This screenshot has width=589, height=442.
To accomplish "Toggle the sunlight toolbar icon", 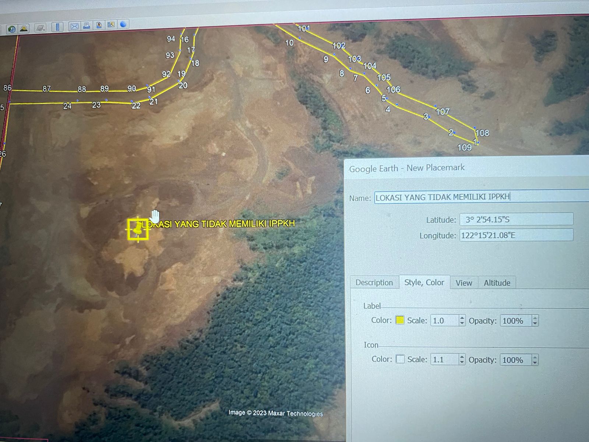I will point(24,28).
